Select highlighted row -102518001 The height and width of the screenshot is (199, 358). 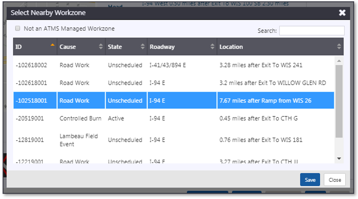coord(173,101)
